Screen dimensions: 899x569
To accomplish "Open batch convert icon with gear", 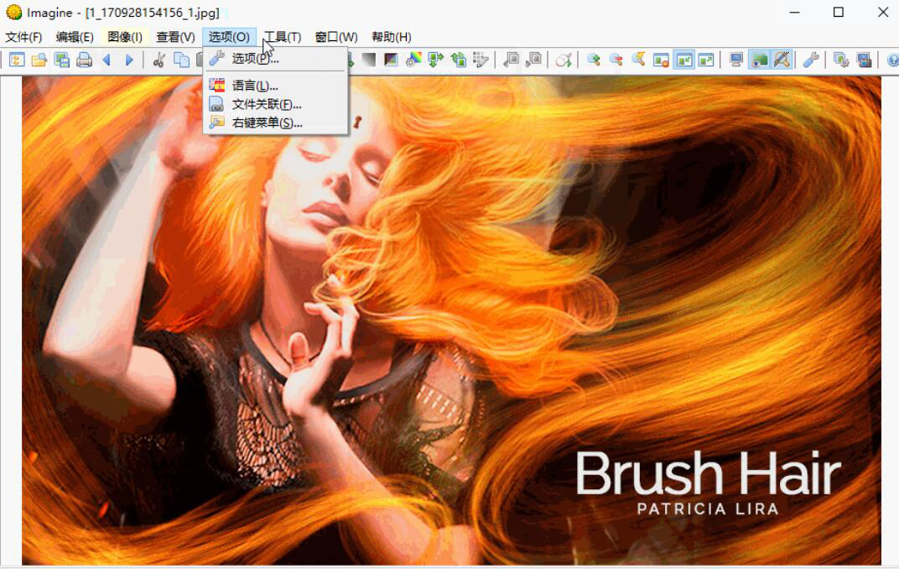I will 841,60.
